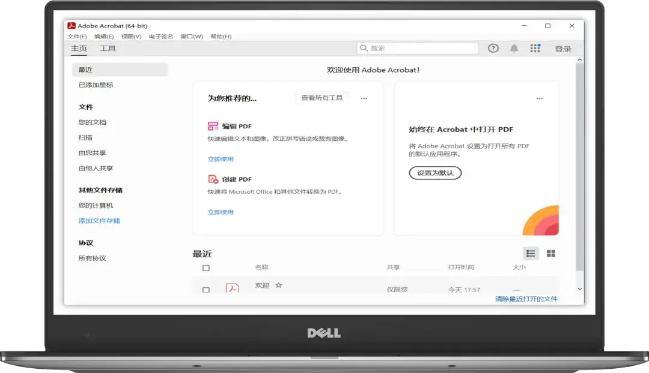The width and height of the screenshot is (649, 373).
Task: Click 查看所有工具 button
Action: coord(322,98)
